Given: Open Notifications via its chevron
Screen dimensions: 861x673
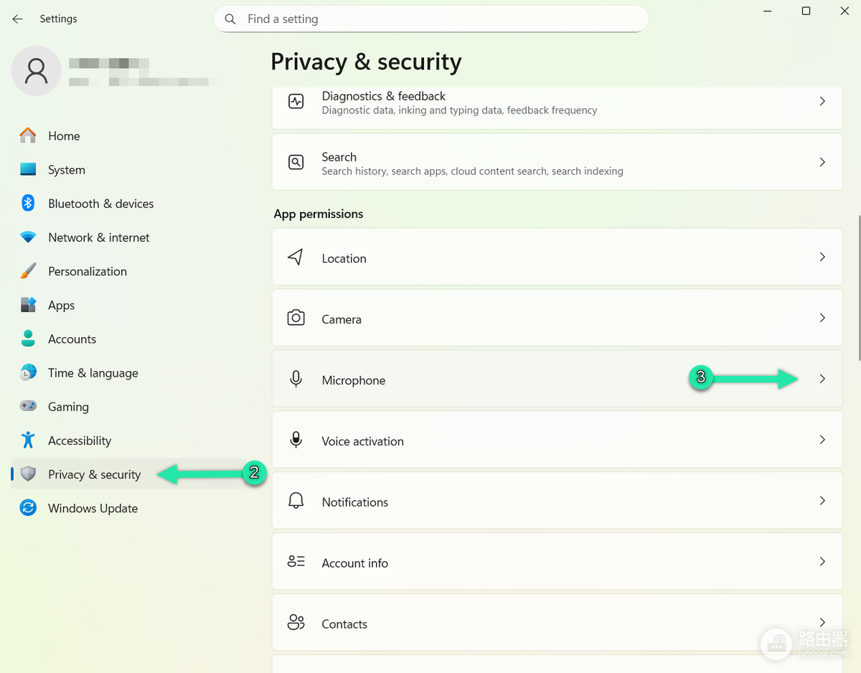Looking at the screenshot, I should point(822,501).
